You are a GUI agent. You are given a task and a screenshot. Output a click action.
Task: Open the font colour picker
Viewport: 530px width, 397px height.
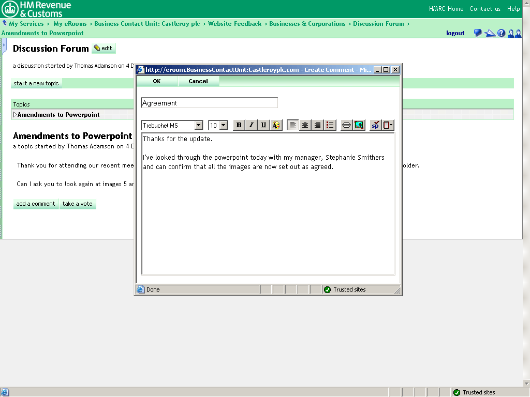tap(276, 125)
